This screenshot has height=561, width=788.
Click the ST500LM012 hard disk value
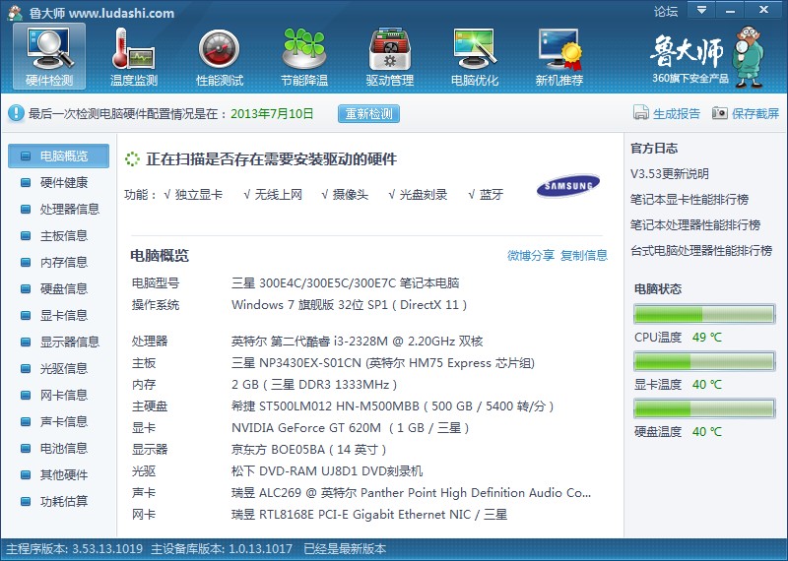[x=392, y=406]
